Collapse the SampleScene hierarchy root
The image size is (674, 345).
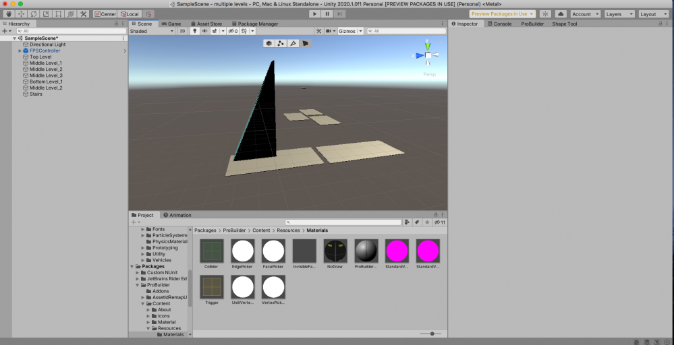(15, 38)
